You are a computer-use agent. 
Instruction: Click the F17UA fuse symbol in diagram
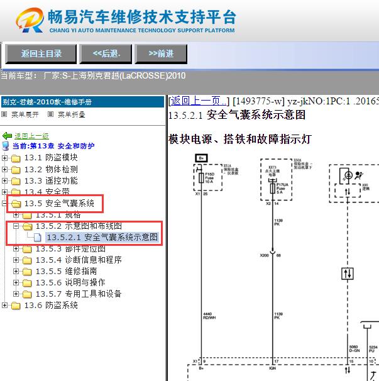click(273, 188)
